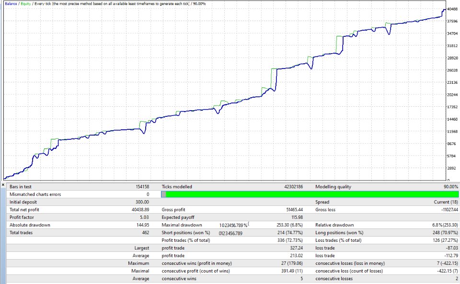The height and width of the screenshot is (284, 460).
Task: Click the 2892 y-axis label on the chart
Action: [x=451, y=168]
